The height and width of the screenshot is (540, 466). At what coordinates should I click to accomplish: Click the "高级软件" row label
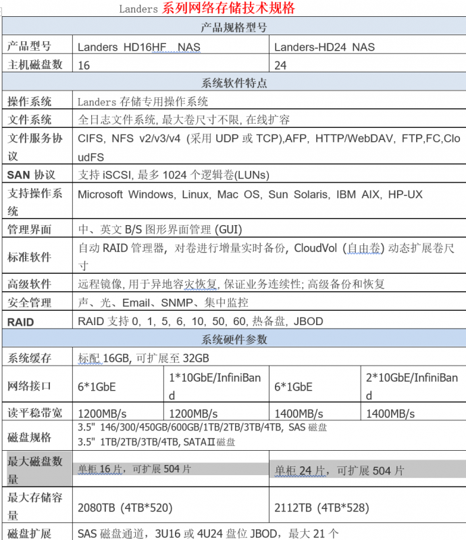click(x=29, y=285)
